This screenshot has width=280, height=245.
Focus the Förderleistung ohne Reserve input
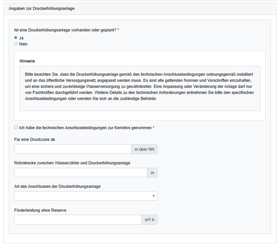click(x=78, y=220)
